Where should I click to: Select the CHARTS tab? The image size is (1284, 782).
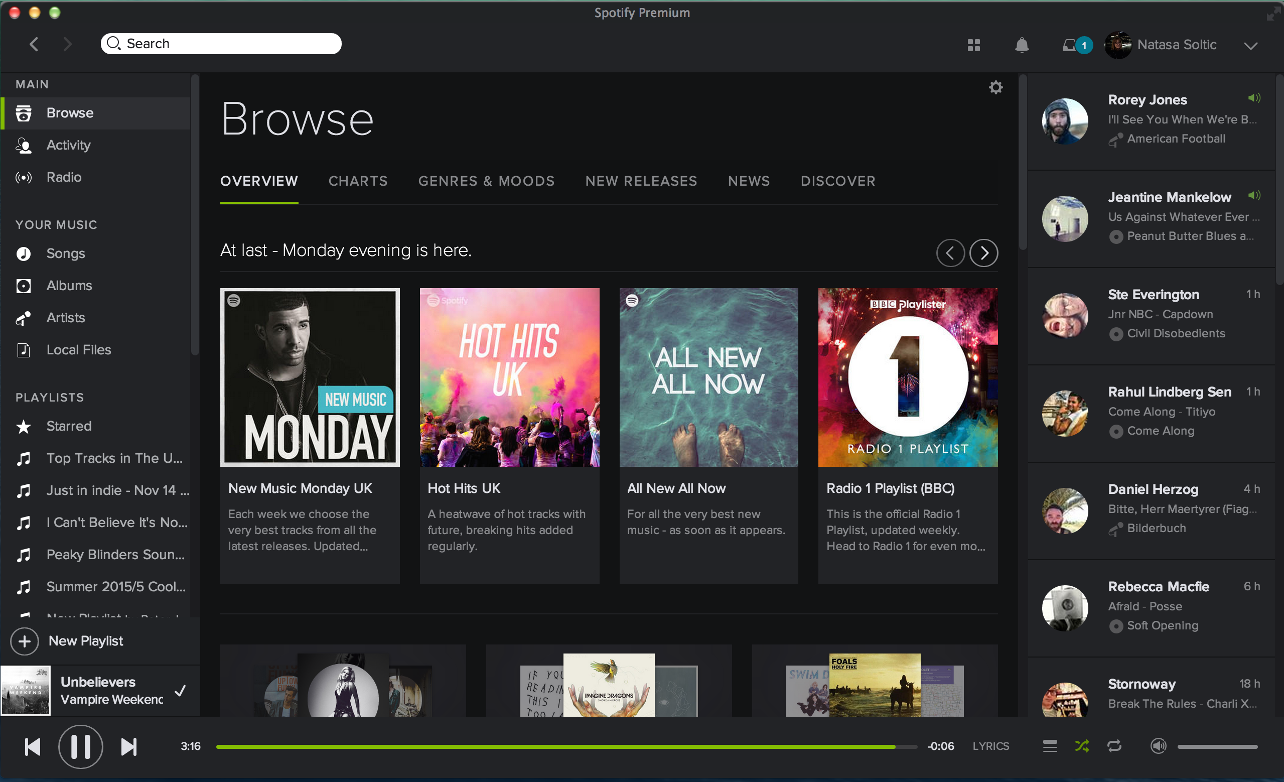358,180
